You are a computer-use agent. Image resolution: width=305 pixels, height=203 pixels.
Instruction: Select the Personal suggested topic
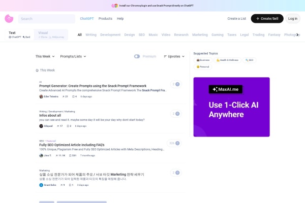(203, 67)
